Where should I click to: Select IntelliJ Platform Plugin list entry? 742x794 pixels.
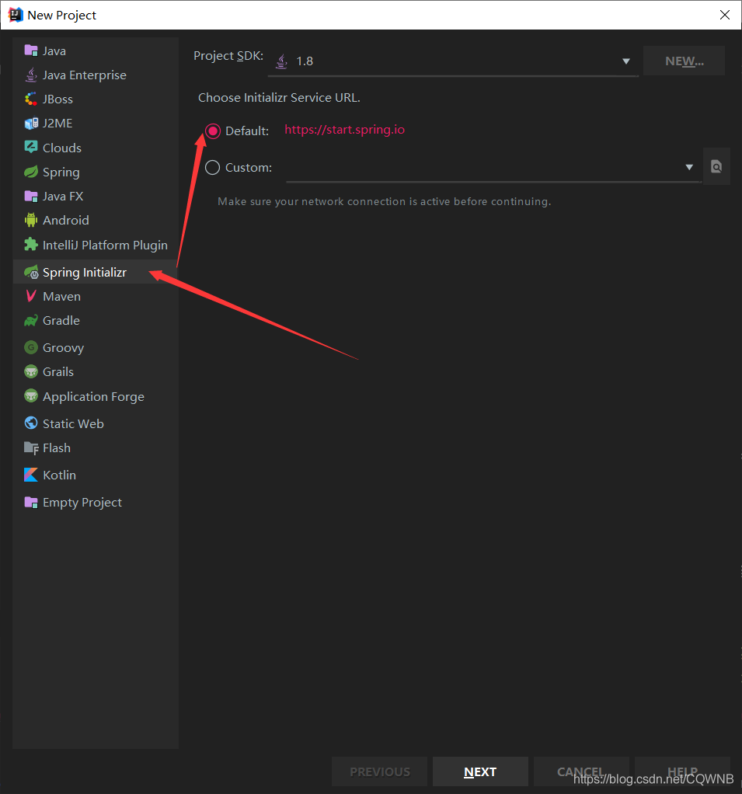(96, 245)
